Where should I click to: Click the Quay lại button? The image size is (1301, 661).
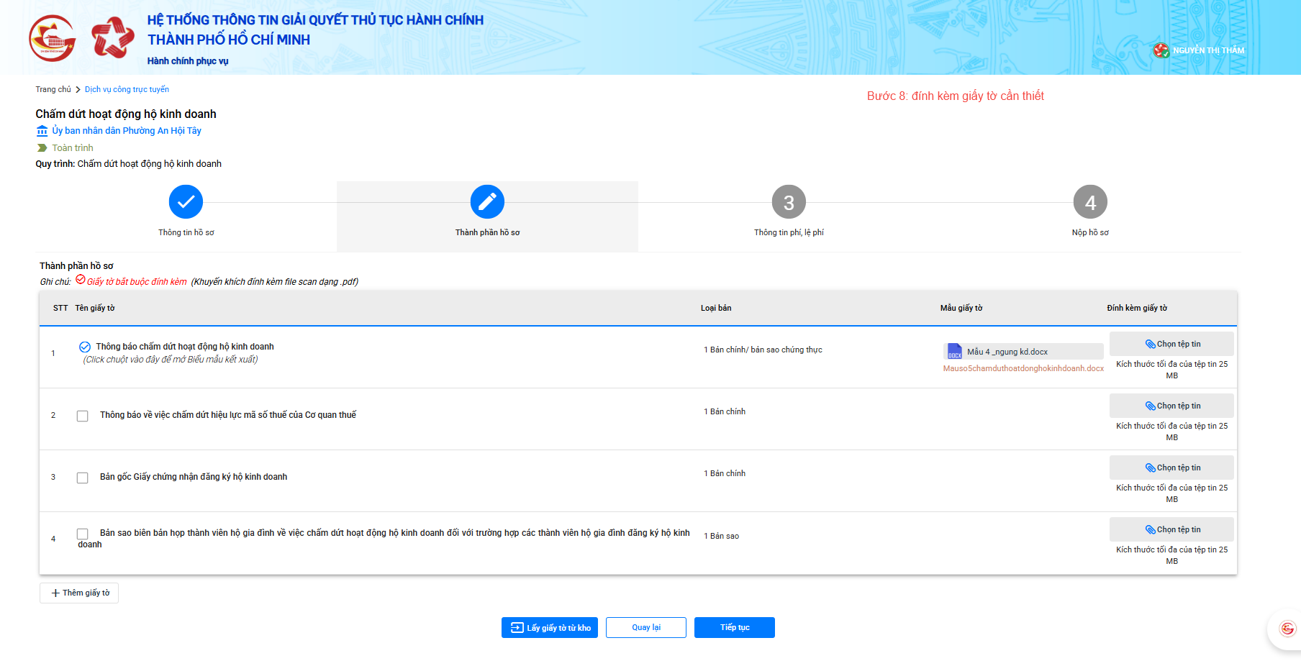[x=645, y=628]
